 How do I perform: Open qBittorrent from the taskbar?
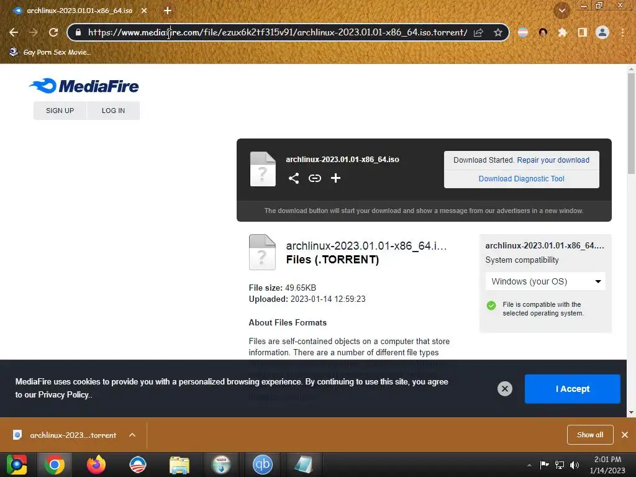point(263,465)
